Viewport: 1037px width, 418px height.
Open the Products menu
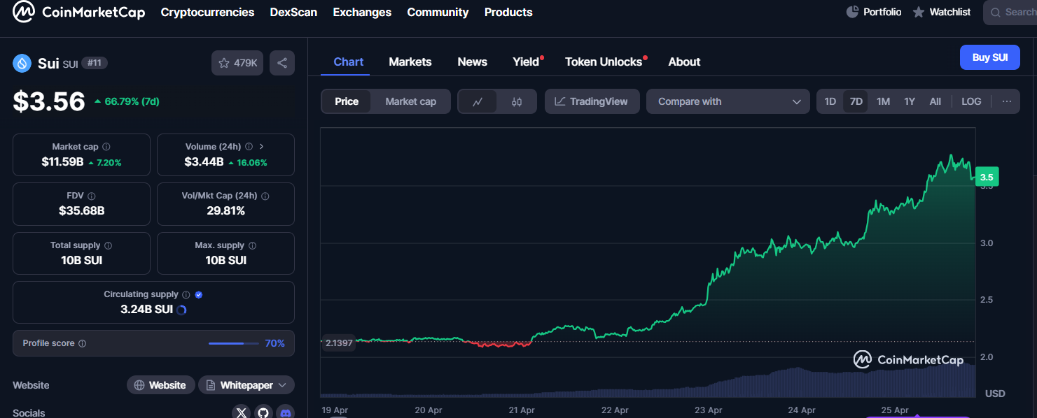click(x=508, y=12)
